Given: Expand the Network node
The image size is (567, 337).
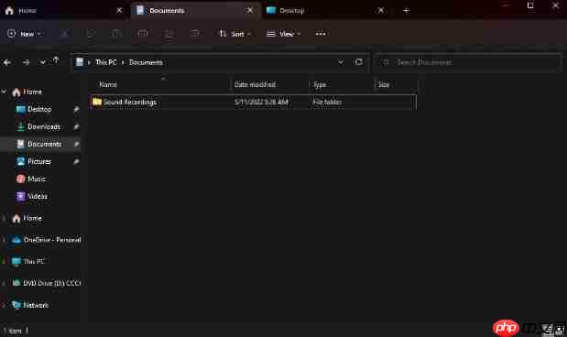Looking at the screenshot, I should pyautogui.click(x=4, y=305).
